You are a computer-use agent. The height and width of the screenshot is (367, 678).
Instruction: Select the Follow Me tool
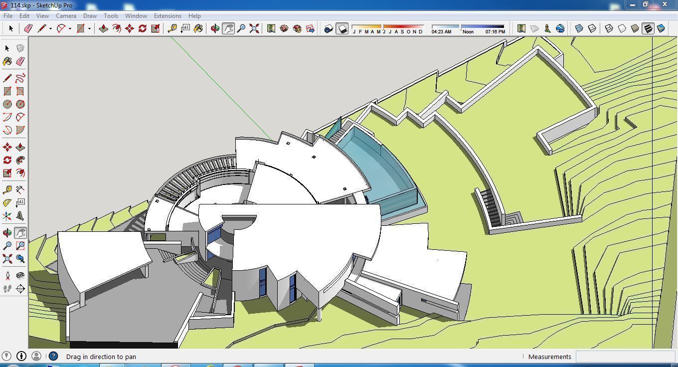click(20, 160)
